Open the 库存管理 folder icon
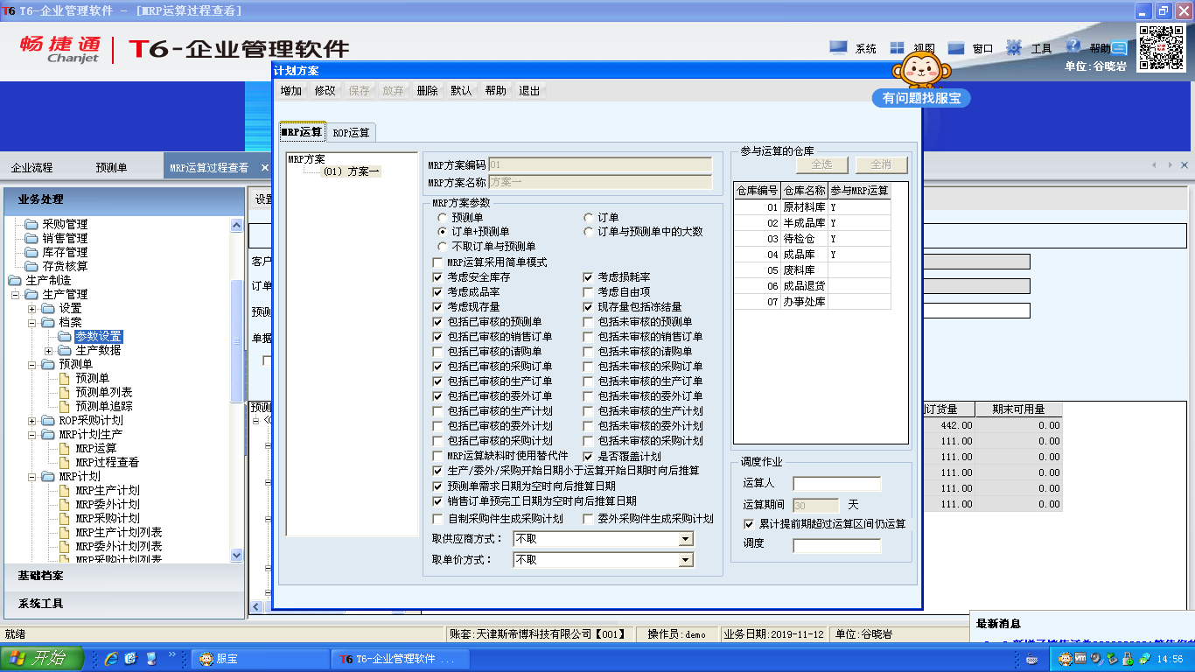The width and height of the screenshot is (1195, 672). (x=31, y=252)
